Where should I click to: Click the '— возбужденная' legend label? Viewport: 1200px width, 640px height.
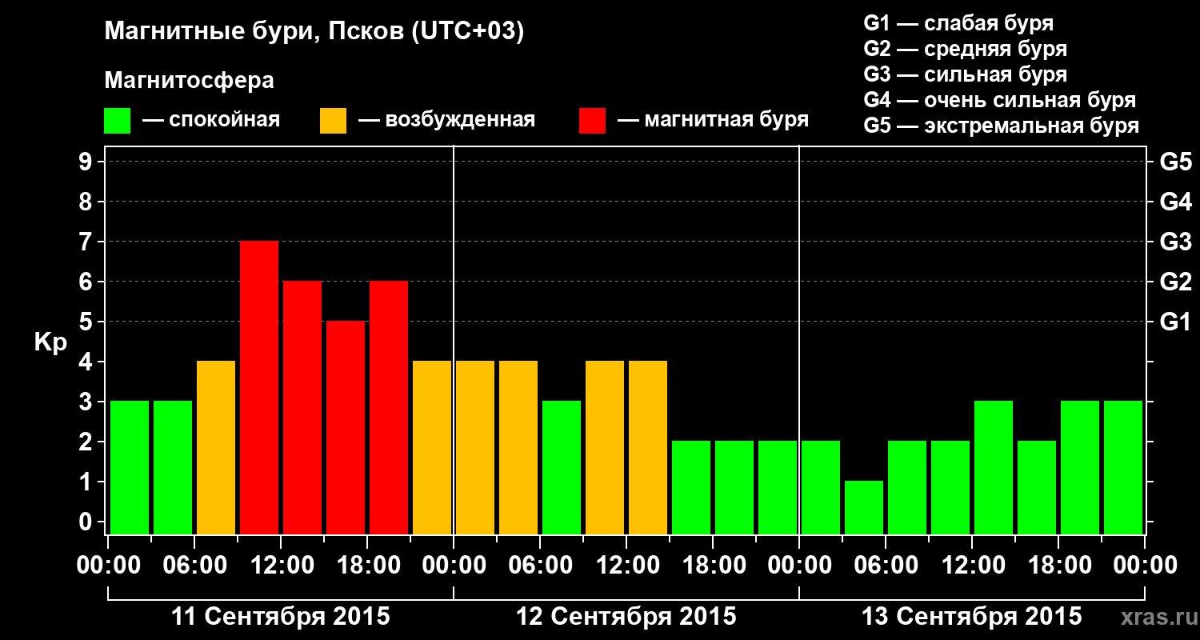pos(446,120)
